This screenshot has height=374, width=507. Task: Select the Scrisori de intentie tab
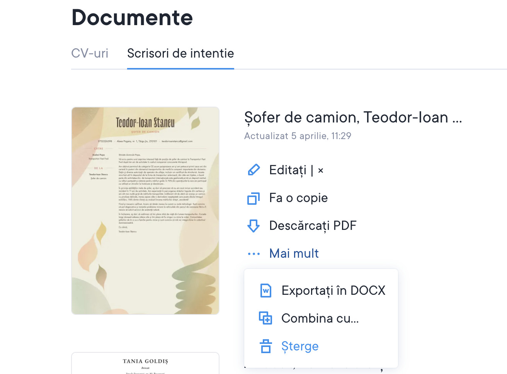tap(180, 53)
